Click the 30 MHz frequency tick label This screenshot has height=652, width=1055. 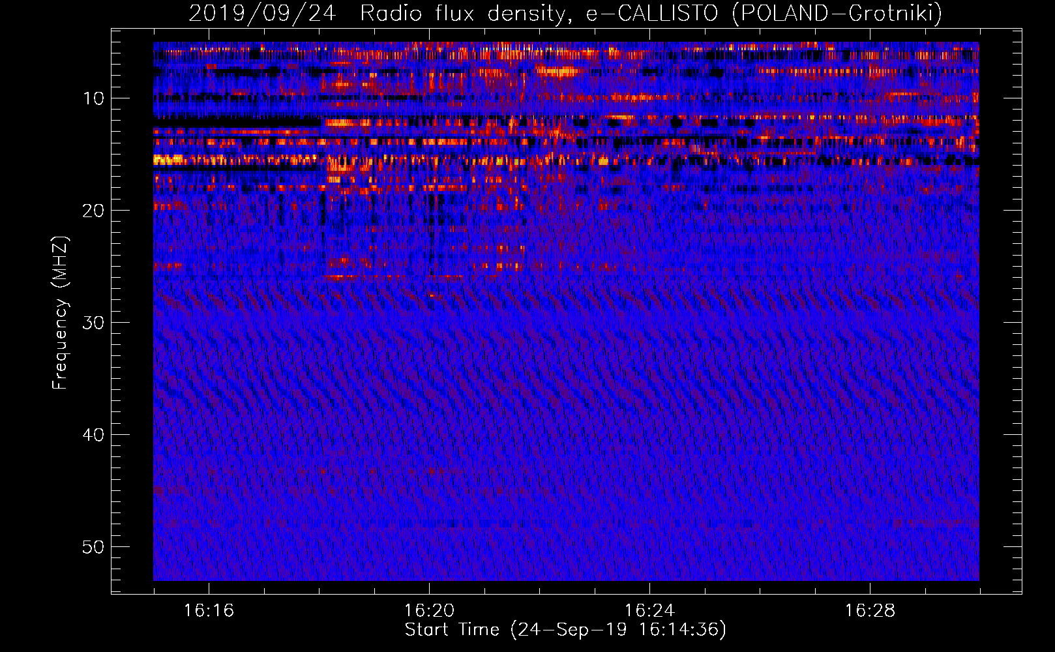pos(94,323)
